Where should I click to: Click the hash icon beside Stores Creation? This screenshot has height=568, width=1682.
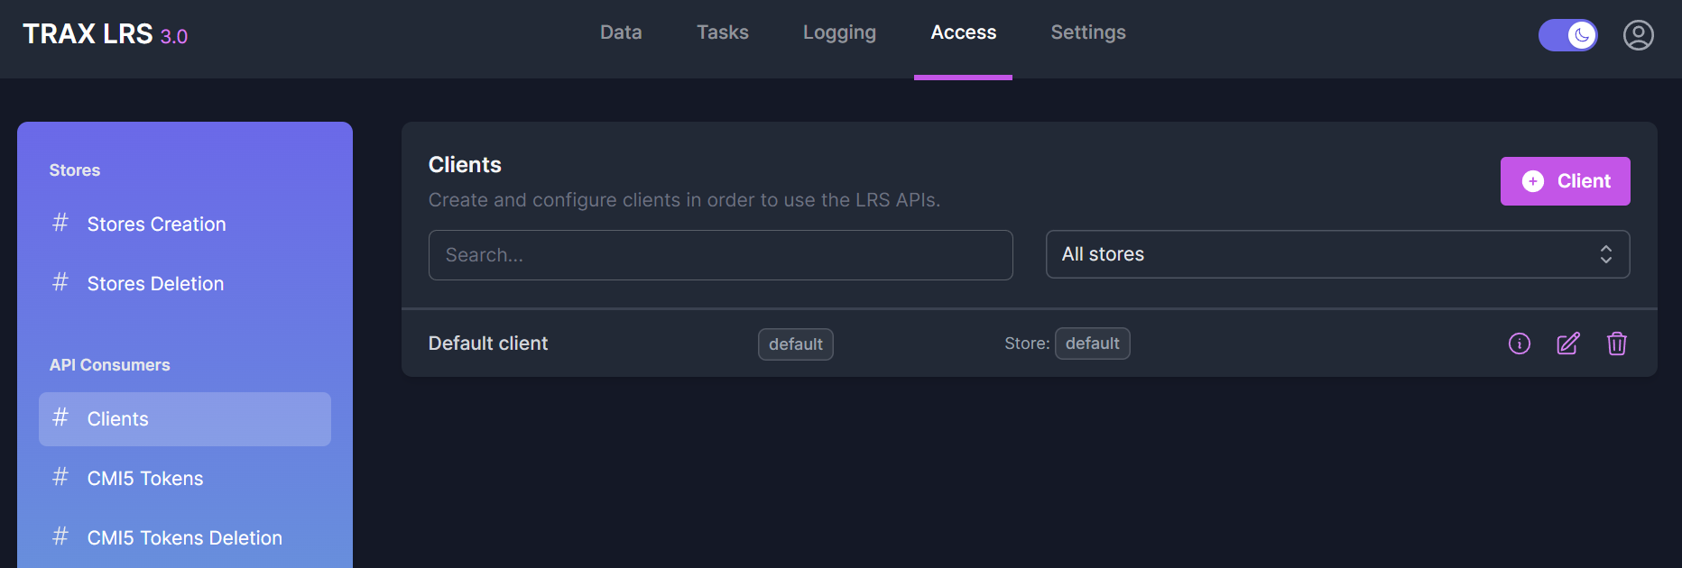60,223
